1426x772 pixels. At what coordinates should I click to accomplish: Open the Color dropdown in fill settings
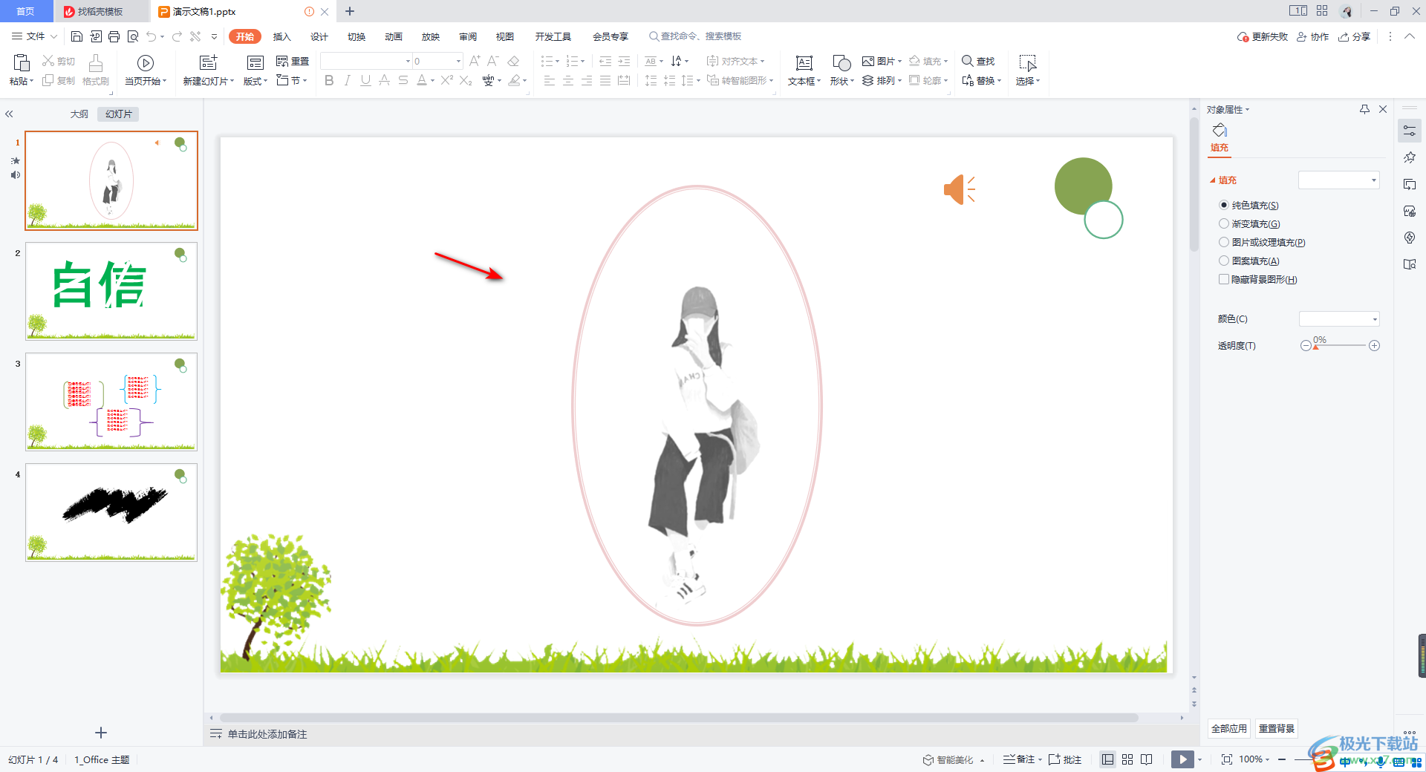[x=1338, y=319]
